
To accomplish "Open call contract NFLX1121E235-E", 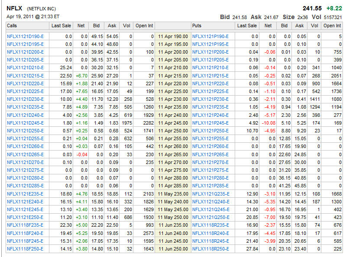I will point(25,194).
